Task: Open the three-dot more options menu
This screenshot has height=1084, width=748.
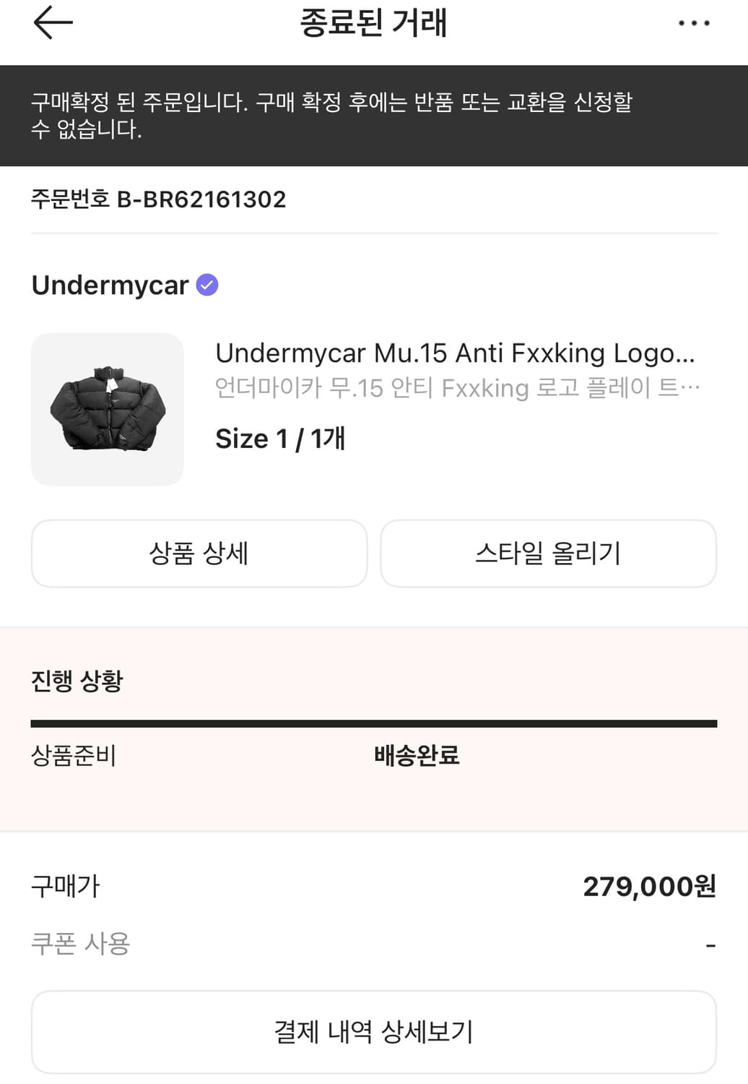Action: click(x=694, y=23)
